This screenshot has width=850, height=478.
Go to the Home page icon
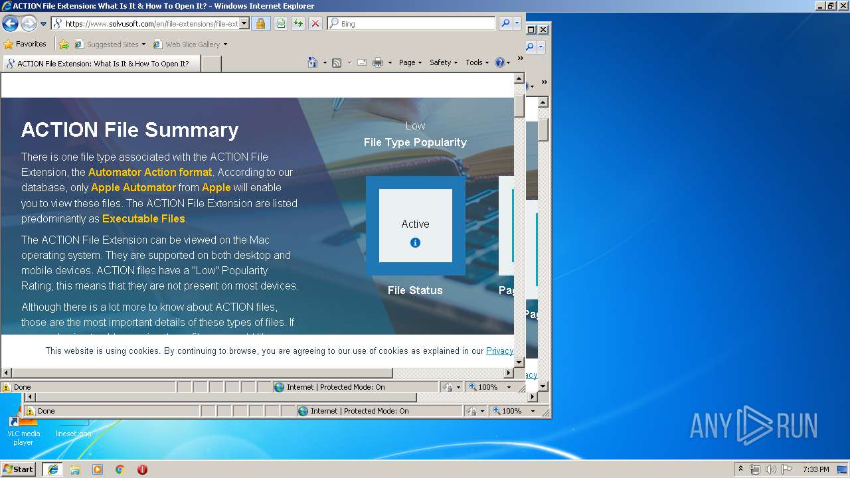(313, 62)
